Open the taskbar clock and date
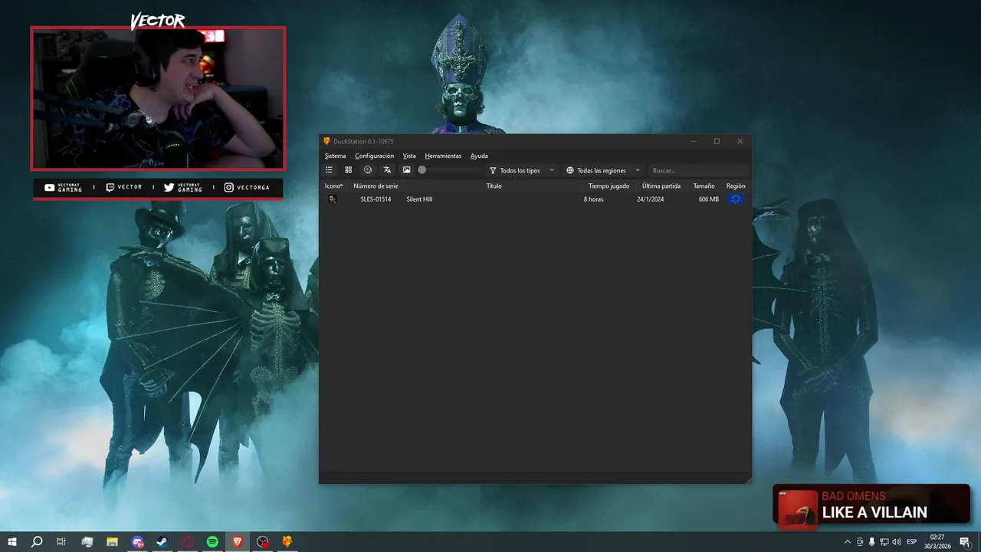 937,542
